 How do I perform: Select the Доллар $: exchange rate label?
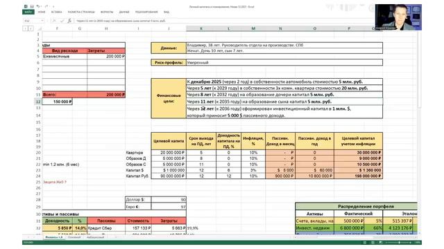[138, 200]
